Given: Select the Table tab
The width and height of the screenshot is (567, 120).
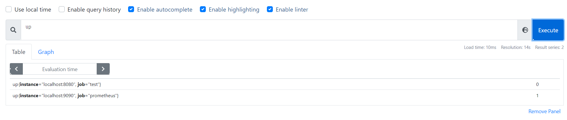Looking at the screenshot, I should point(18,52).
